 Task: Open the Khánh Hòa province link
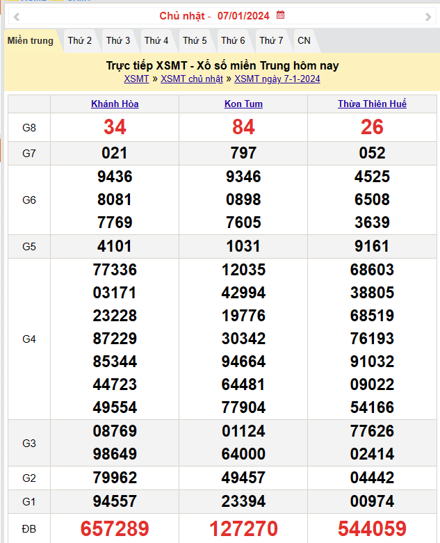pyautogui.click(x=115, y=104)
